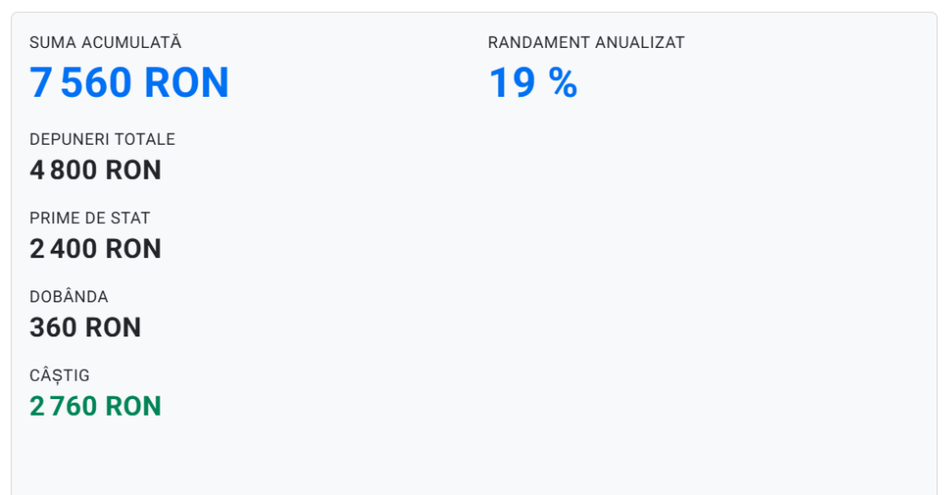Select the 360 RON interest amount

85,327
